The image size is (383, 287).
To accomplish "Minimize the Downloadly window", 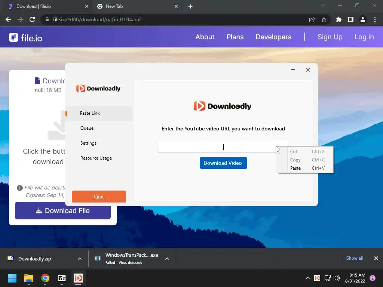I will [293, 70].
